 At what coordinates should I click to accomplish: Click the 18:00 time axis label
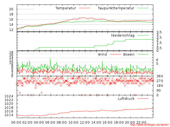[119, 123]
